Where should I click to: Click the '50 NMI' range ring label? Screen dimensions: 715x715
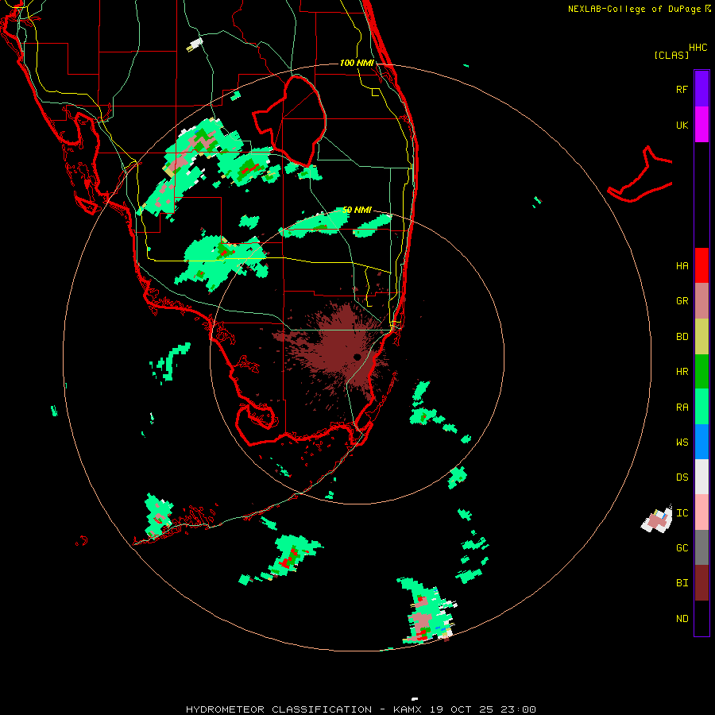357,210
